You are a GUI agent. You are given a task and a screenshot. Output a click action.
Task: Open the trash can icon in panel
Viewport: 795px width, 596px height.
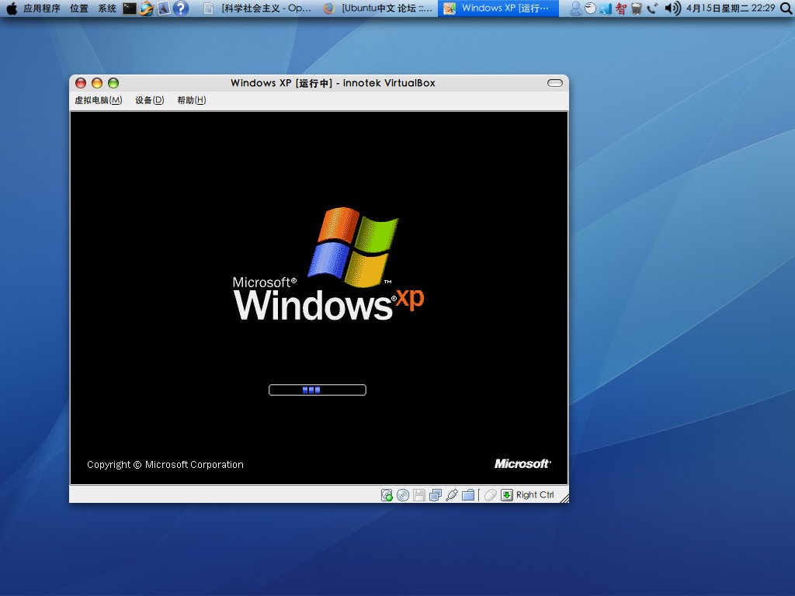637,9
